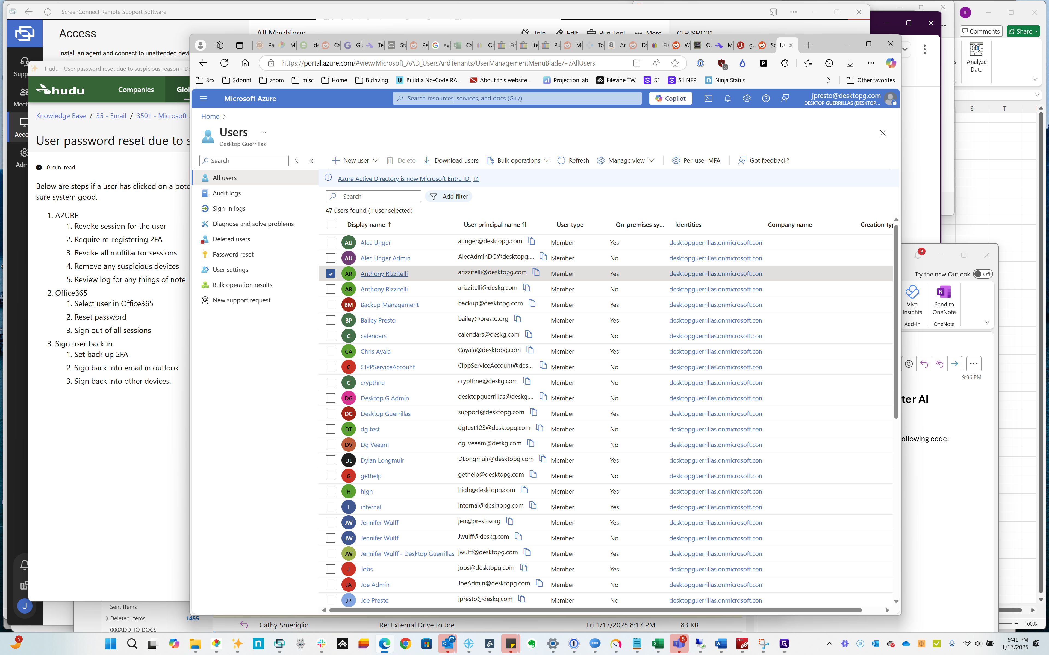Click the users list vertical scrollbar

click(896, 322)
